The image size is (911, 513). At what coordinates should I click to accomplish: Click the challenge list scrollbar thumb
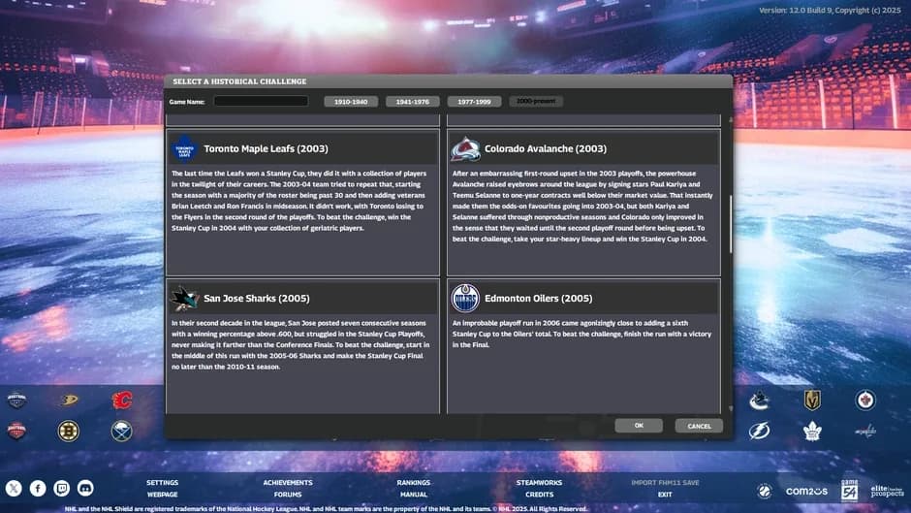731,224
